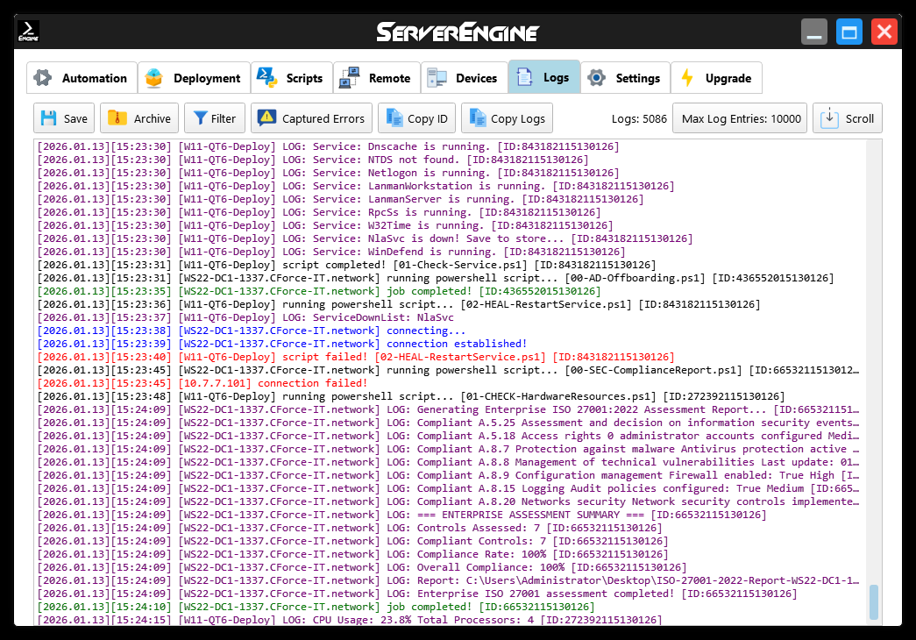
Task: Click the Filter funnel icon
Action: tap(201, 118)
